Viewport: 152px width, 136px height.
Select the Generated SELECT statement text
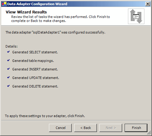35,52
